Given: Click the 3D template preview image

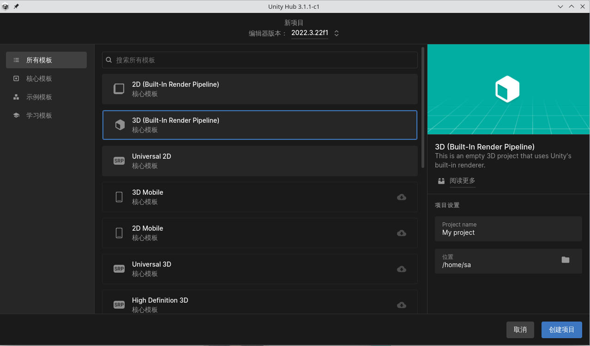Looking at the screenshot, I should click(x=508, y=89).
